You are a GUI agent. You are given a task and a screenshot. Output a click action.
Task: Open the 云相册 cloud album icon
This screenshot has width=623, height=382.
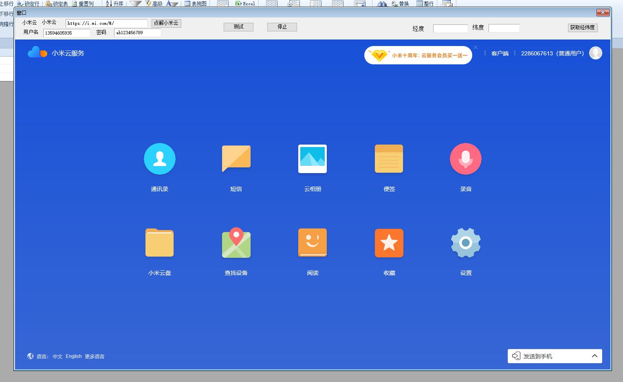313,159
